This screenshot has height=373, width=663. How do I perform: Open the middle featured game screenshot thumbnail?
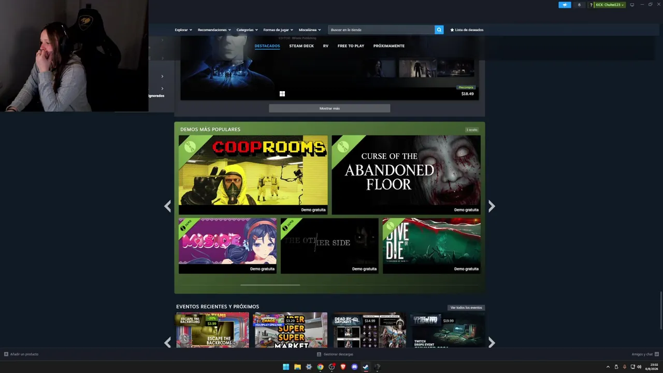(417, 68)
